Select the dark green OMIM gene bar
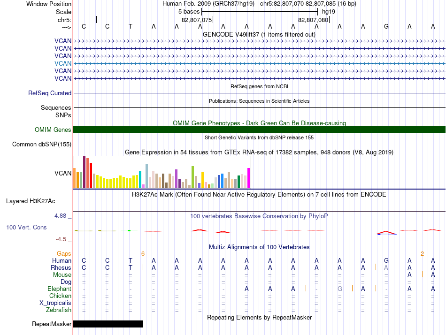 tap(259, 129)
